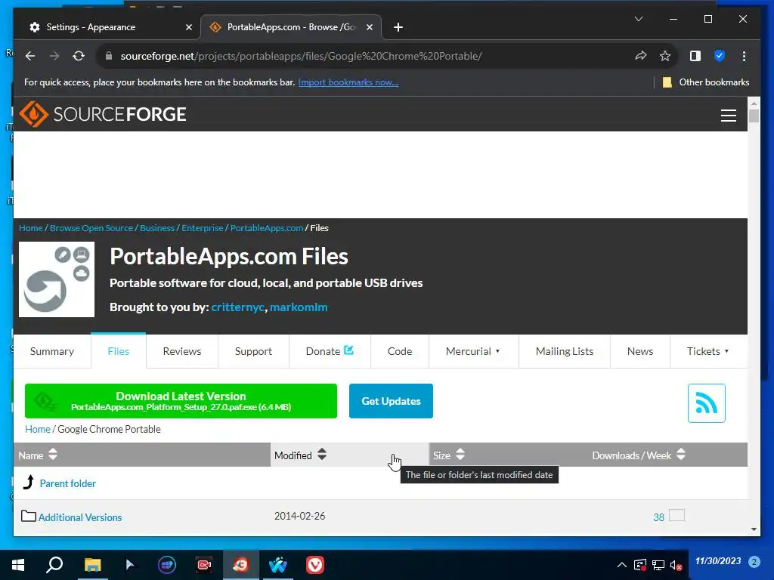Click the Additional Versions folder icon
This screenshot has height=580, width=774.
29,516
